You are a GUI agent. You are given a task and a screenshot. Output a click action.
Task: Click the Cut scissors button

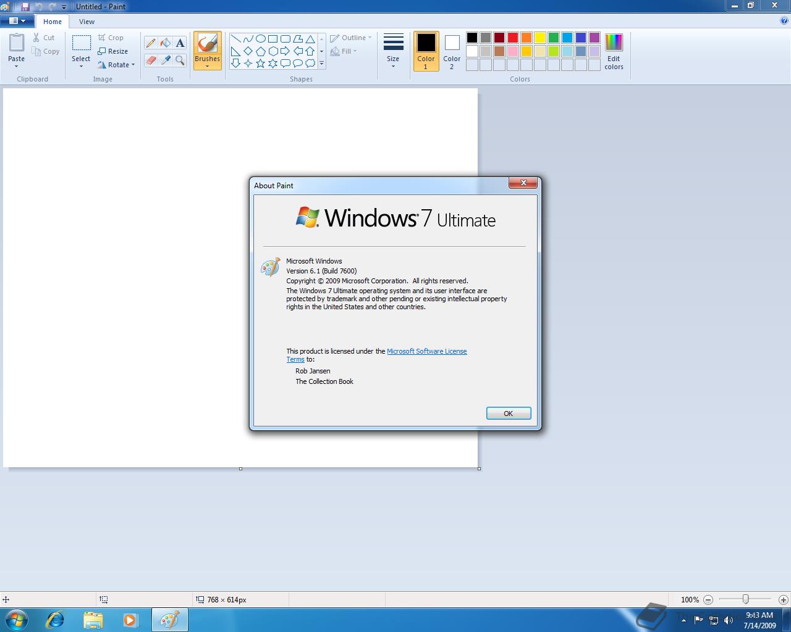44,38
